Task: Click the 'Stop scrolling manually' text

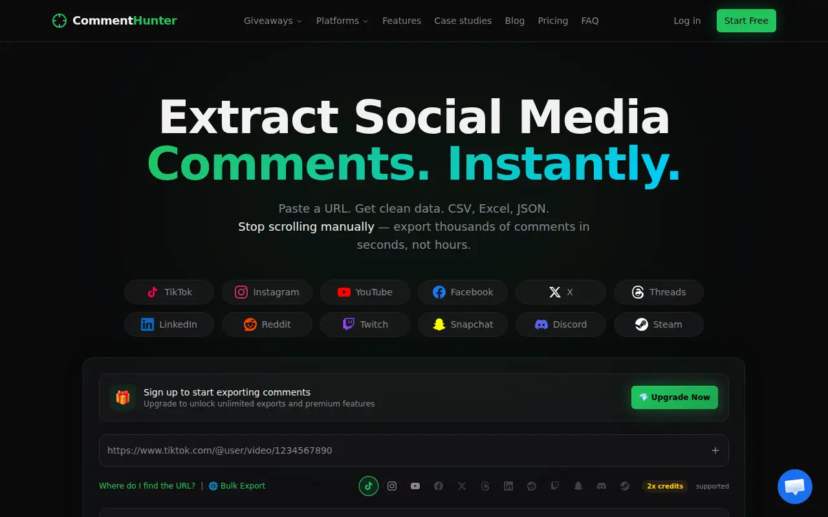Action: tap(306, 227)
